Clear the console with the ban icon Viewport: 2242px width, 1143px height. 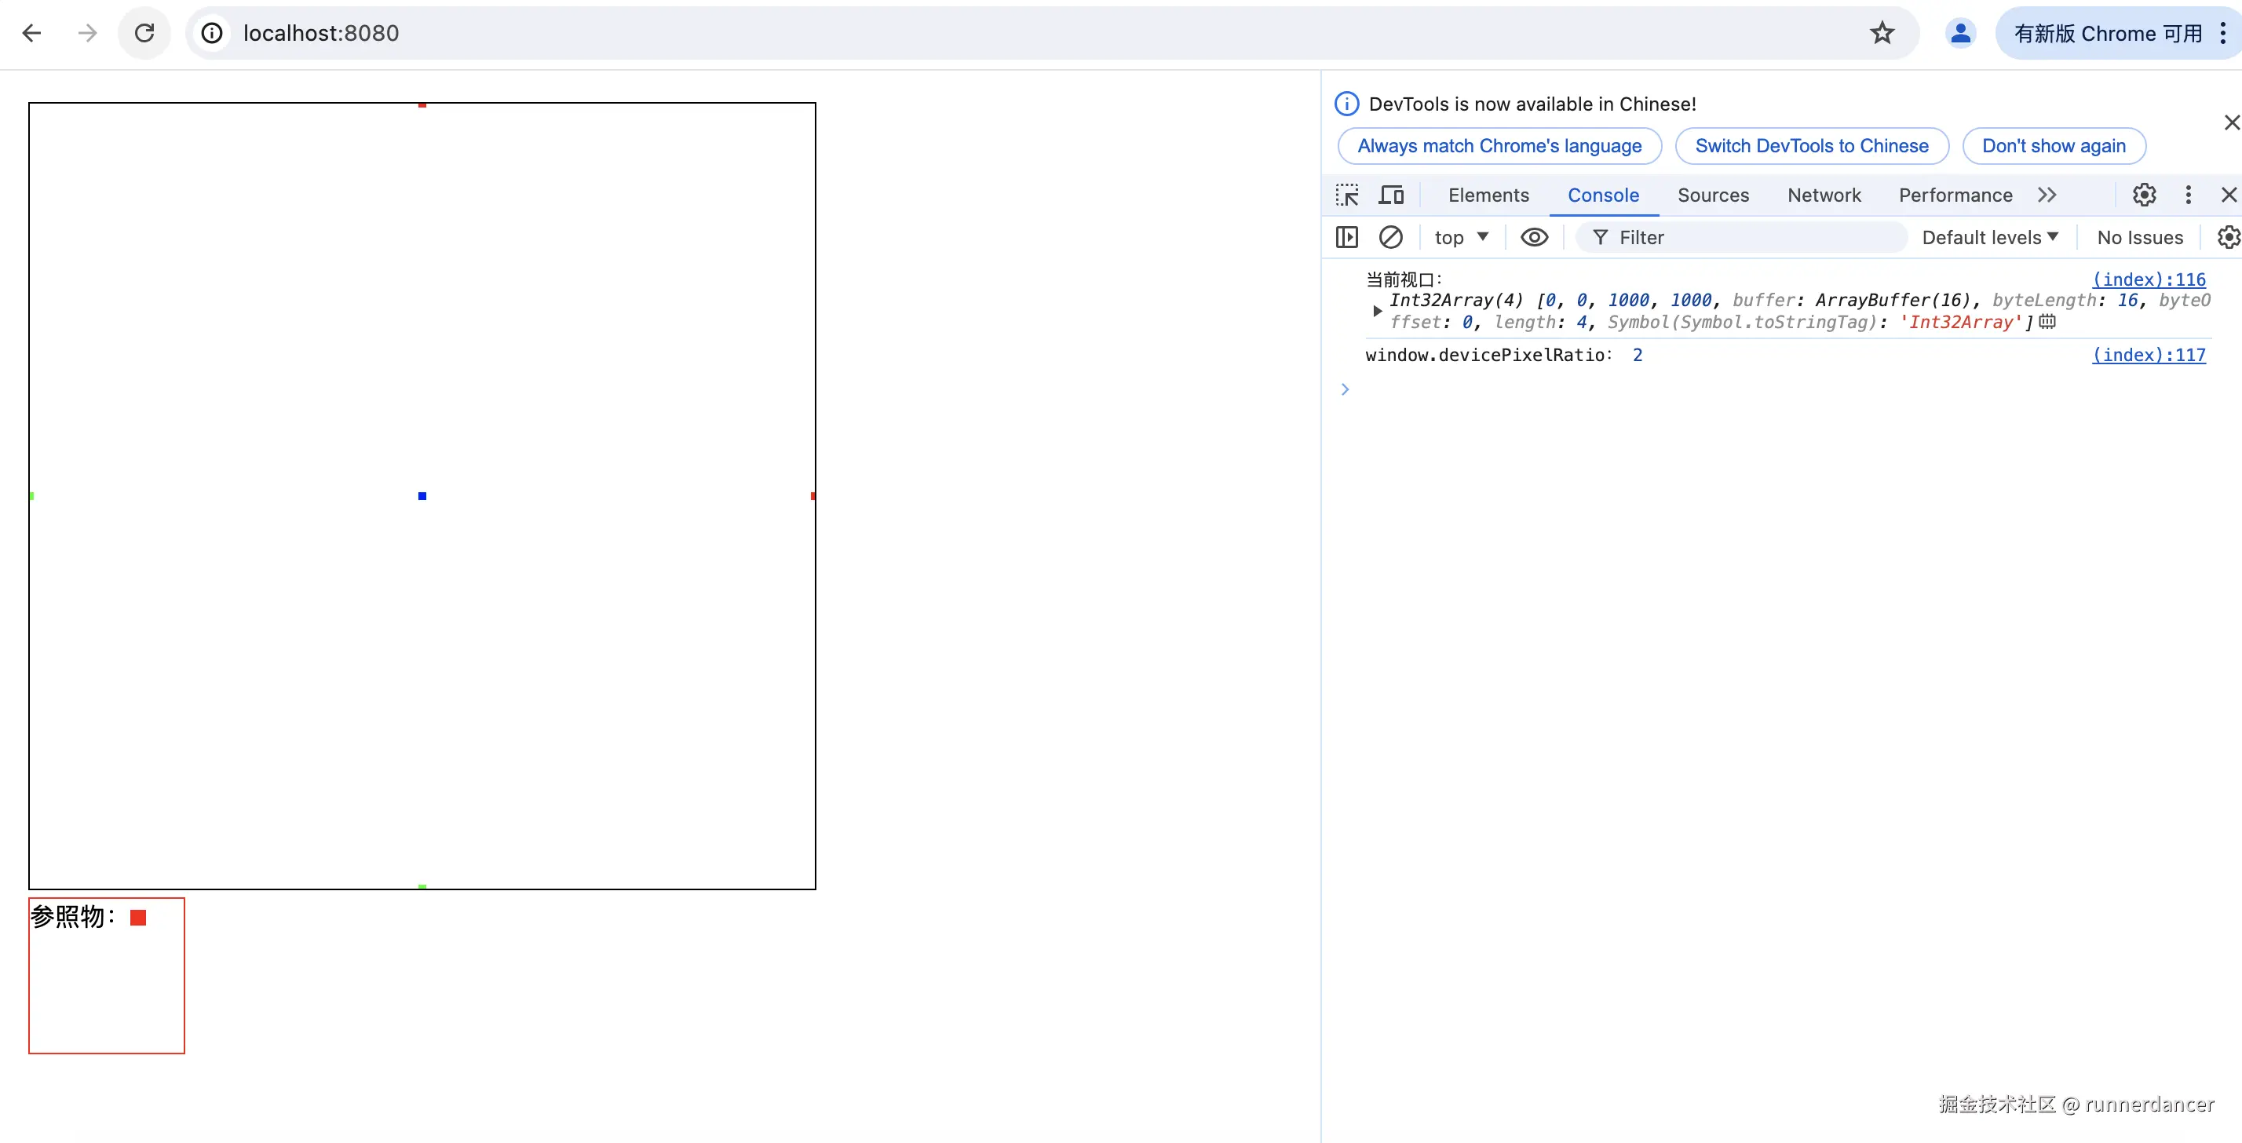[x=1390, y=238]
